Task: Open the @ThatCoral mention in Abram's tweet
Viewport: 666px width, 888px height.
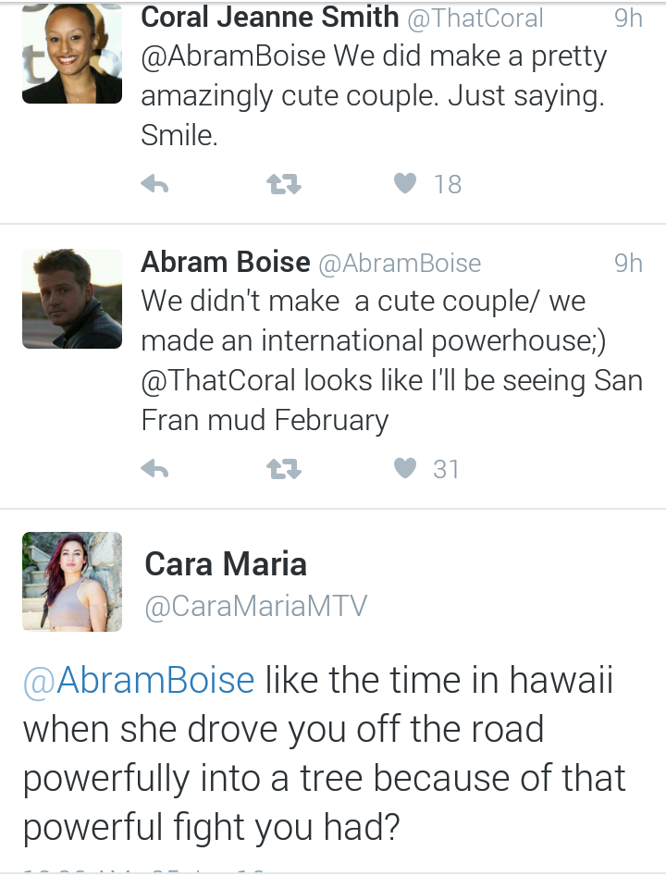Action: (218, 380)
